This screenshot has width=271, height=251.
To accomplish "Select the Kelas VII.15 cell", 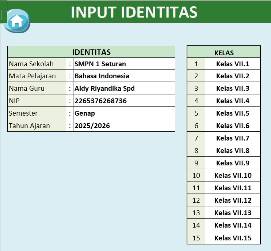I will (x=233, y=238).
